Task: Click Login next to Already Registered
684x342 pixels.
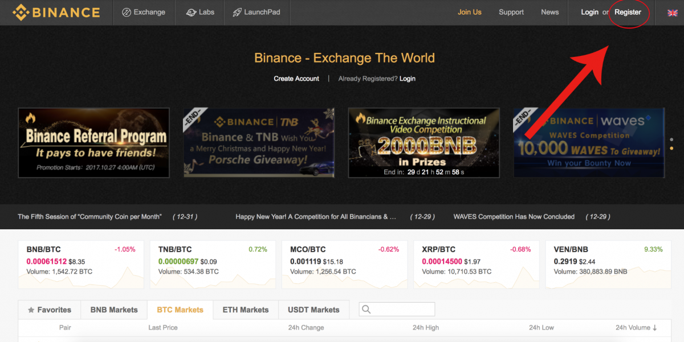Action: (x=408, y=79)
